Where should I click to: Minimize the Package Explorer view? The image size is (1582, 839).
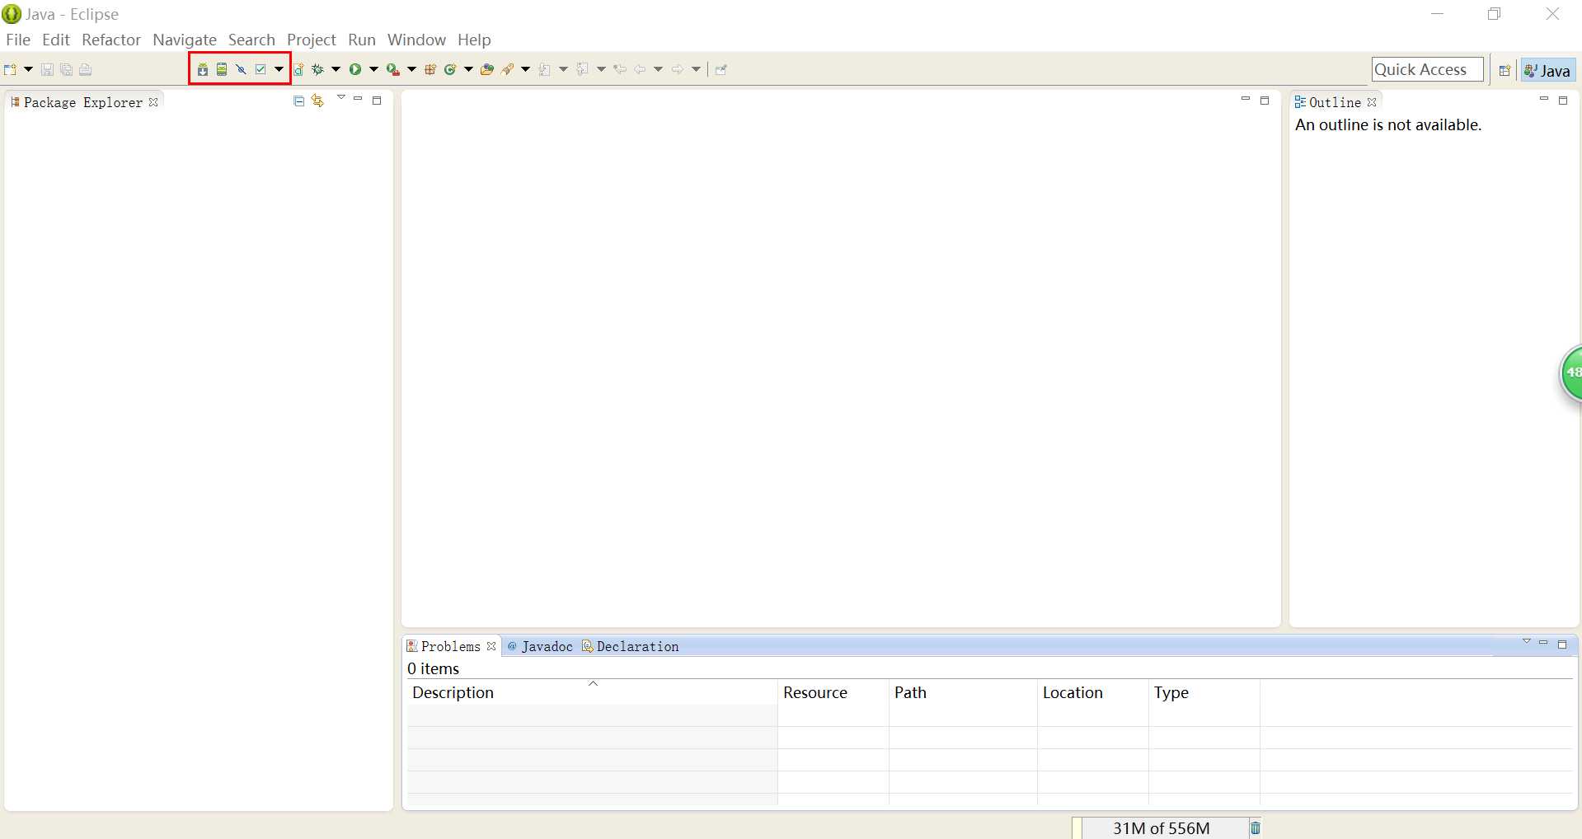pos(358,98)
